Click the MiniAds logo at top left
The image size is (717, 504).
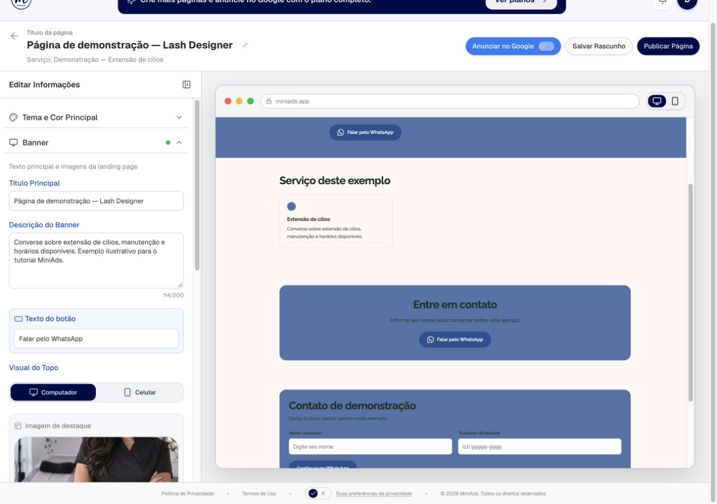22,3
